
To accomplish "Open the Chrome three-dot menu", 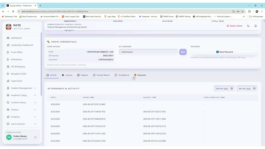I will (262, 12).
